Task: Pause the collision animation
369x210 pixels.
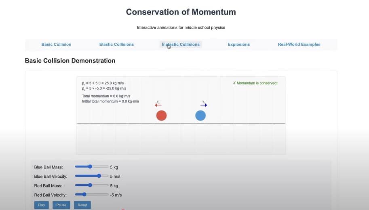Action: coord(61,205)
